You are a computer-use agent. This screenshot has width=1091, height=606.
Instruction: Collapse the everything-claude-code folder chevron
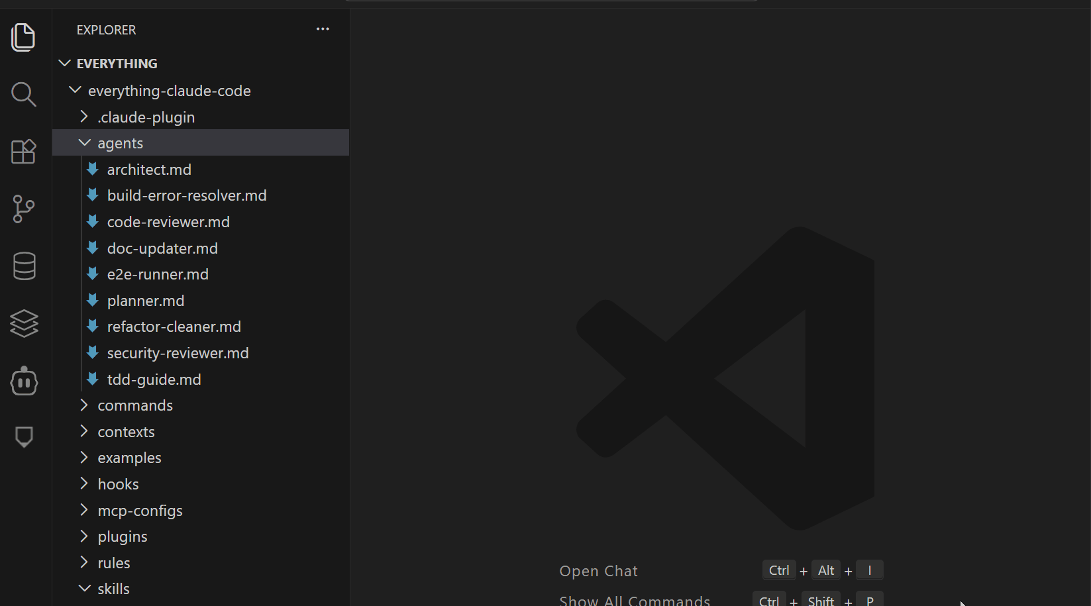click(75, 90)
